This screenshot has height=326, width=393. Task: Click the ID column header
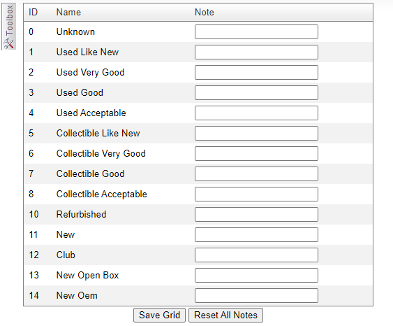(33, 13)
